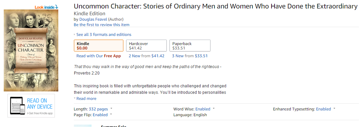Select the Kindle $0.00 format option
The image size is (362, 127).
99,46
